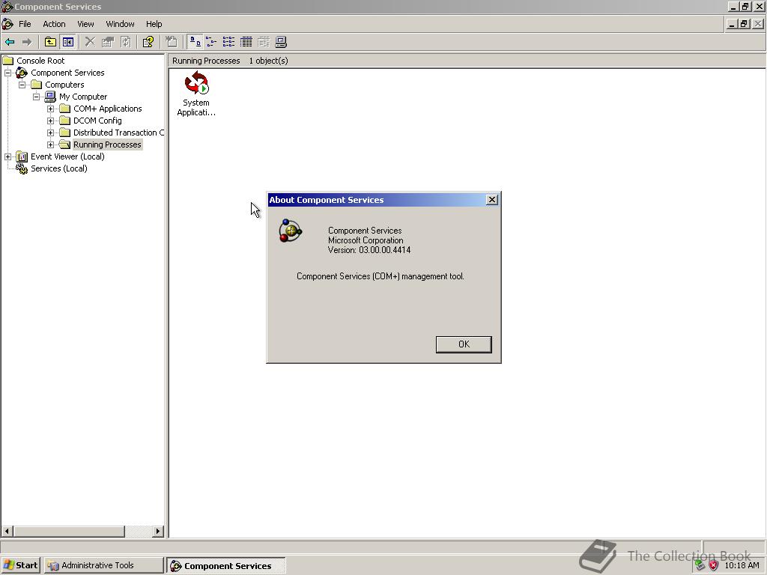This screenshot has width=767, height=575.
Task: Select the Detail view toolbar button
Action: (x=246, y=43)
